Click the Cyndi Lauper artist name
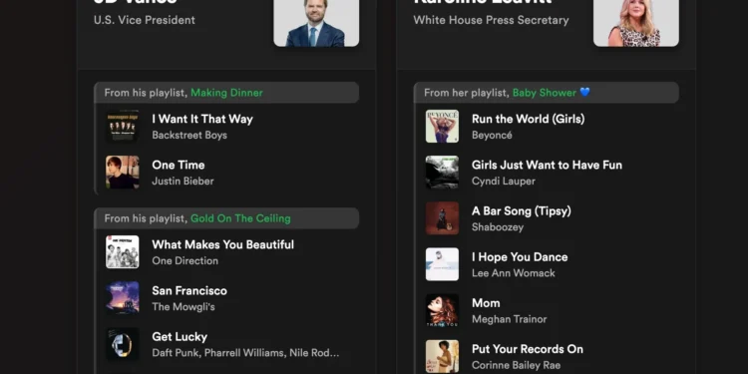The height and width of the screenshot is (374, 748). (x=504, y=182)
